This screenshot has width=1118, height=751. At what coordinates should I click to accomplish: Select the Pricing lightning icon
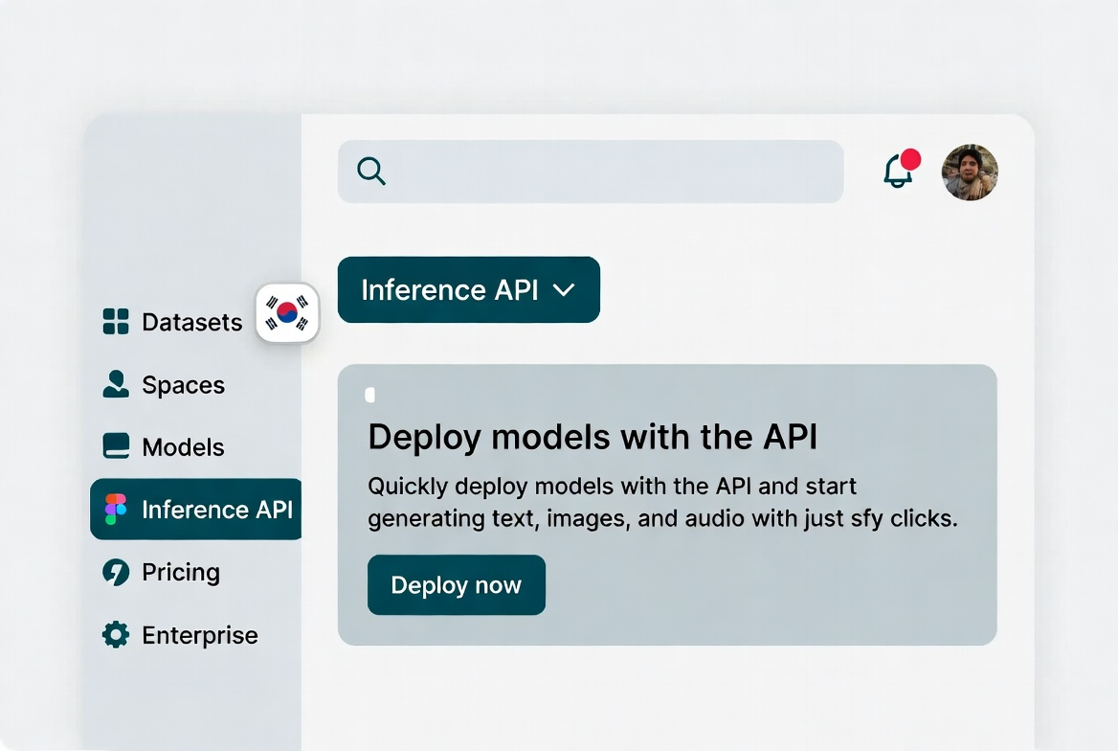(x=114, y=572)
